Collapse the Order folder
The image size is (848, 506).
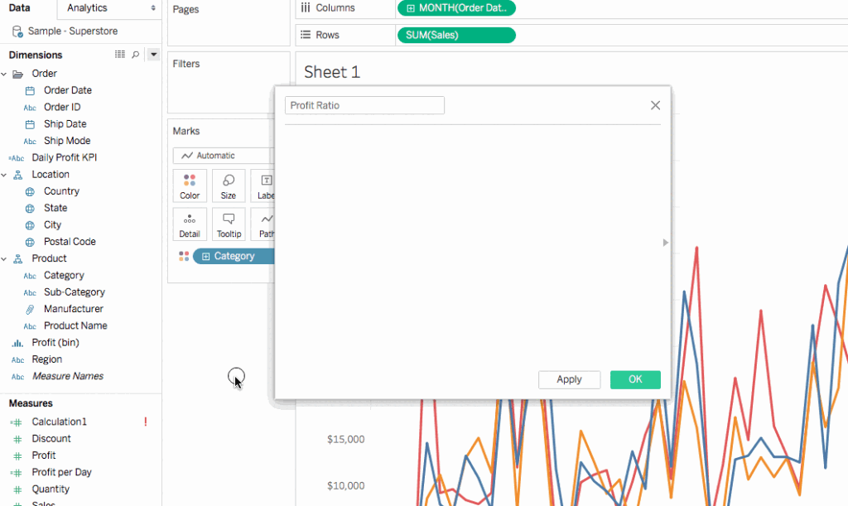(4, 74)
